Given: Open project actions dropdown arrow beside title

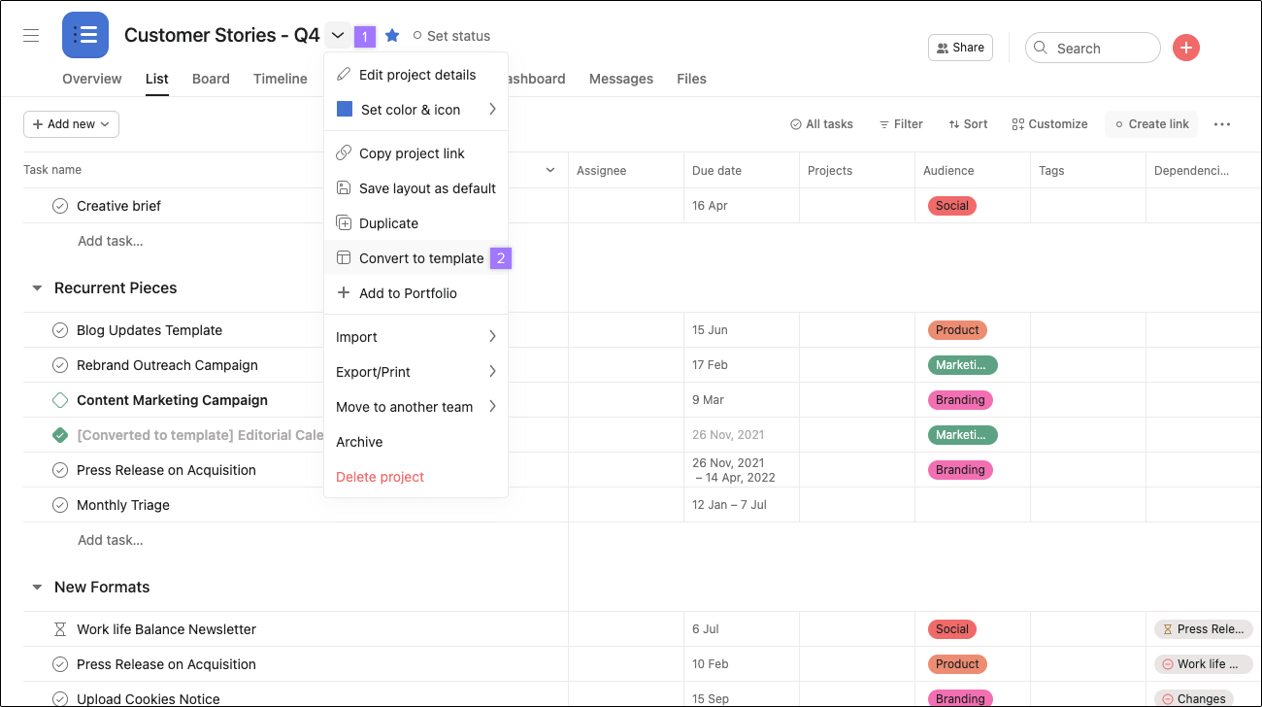Looking at the screenshot, I should click(x=338, y=36).
